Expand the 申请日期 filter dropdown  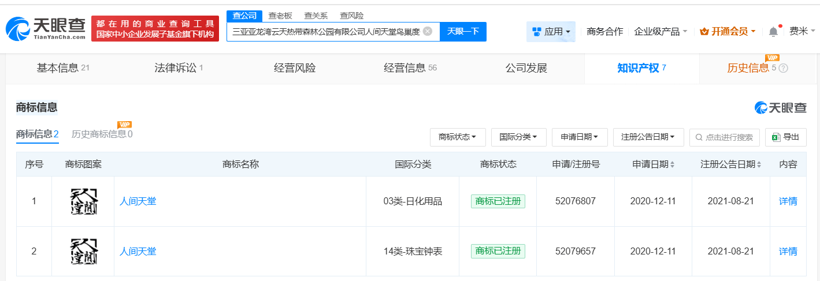[x=579, y=137]
